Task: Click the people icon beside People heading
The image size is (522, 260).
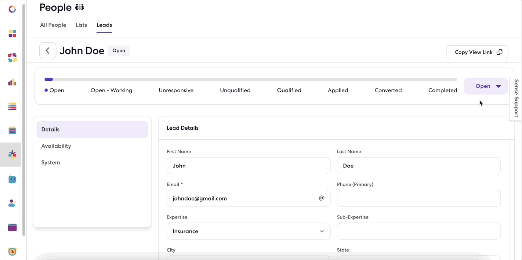Action: pyautogui.click(x=80, y=7)
